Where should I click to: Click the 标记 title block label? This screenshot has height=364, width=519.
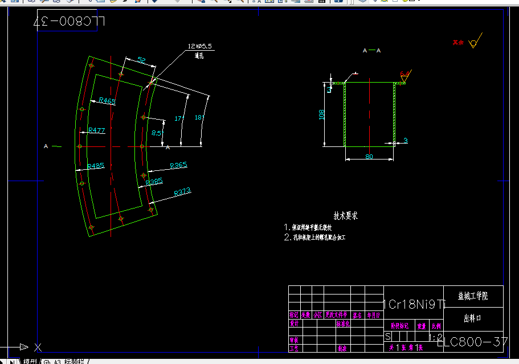294,315
